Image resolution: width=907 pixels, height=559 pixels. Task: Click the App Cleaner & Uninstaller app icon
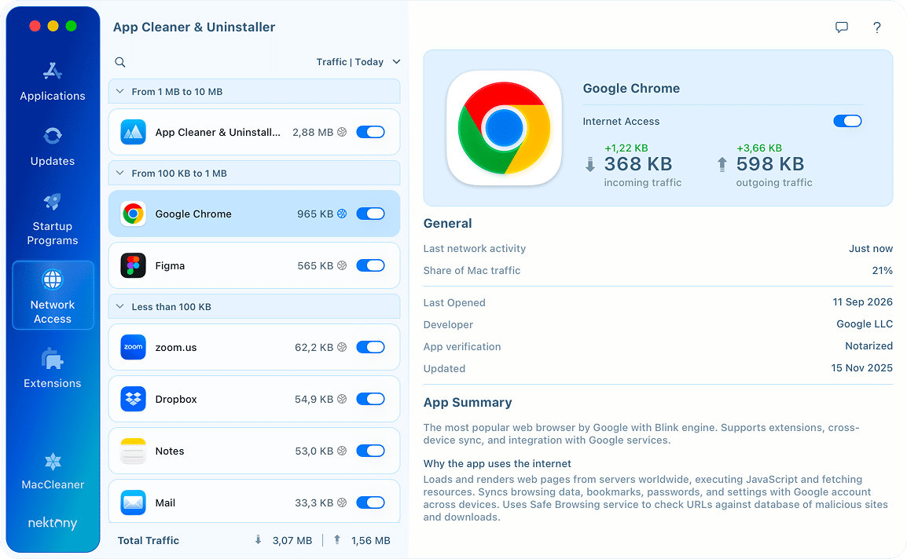(x=133, y=133)
